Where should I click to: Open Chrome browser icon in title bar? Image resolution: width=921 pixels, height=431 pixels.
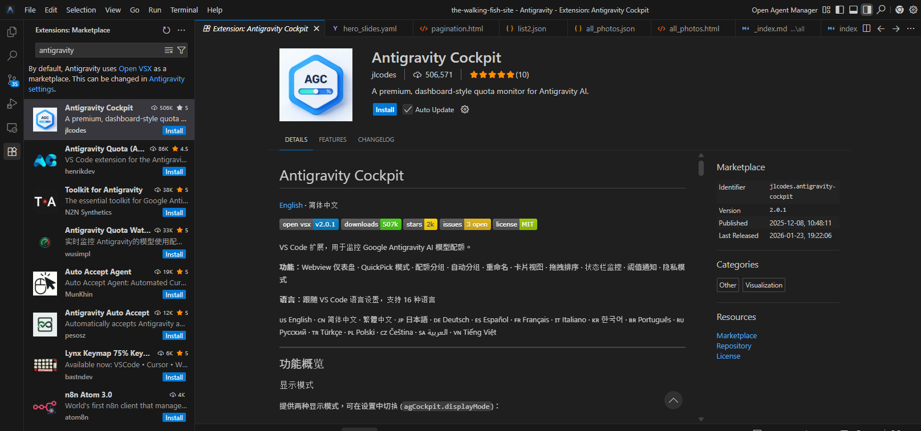point(899,10)
